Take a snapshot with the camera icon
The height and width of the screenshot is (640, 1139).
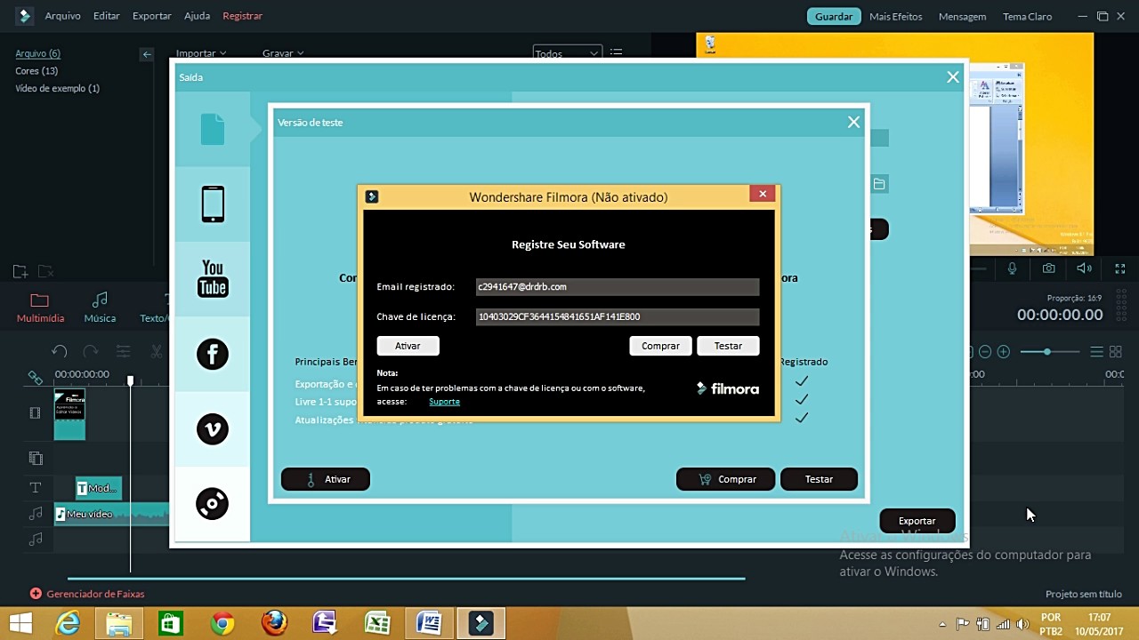pyautogui.click(x=1049, y=268)
